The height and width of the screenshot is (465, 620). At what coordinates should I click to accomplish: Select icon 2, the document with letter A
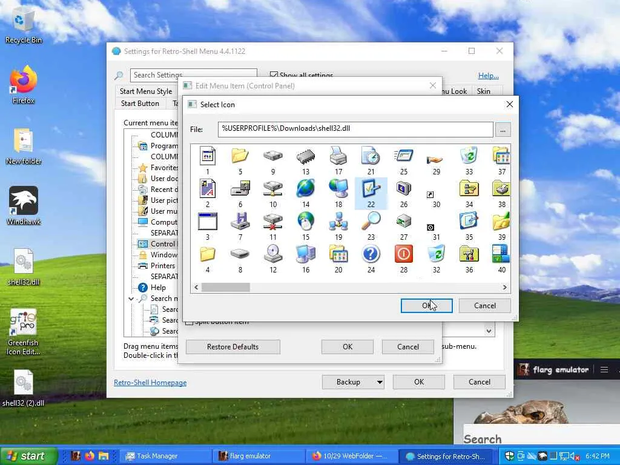(208, 189)
